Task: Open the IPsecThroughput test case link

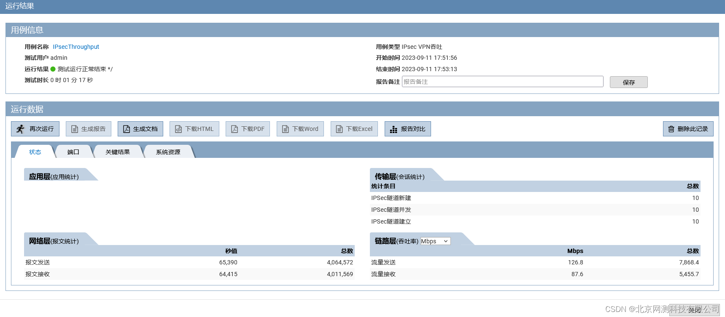Action: pyautogui.click(x=76, y=47)
